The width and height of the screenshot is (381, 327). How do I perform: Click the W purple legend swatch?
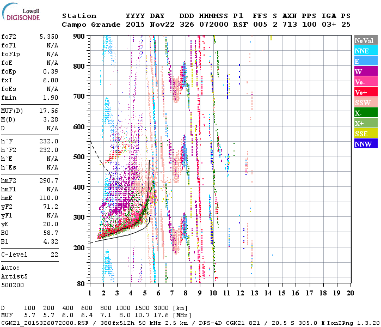[366, 71]
